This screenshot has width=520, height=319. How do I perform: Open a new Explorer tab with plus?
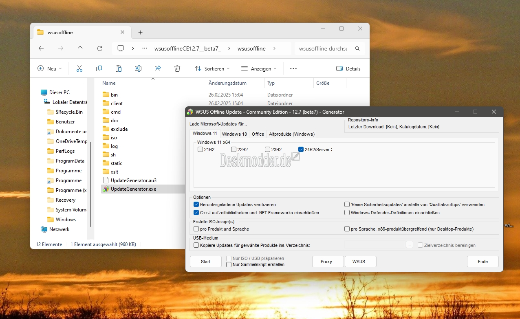140,32
